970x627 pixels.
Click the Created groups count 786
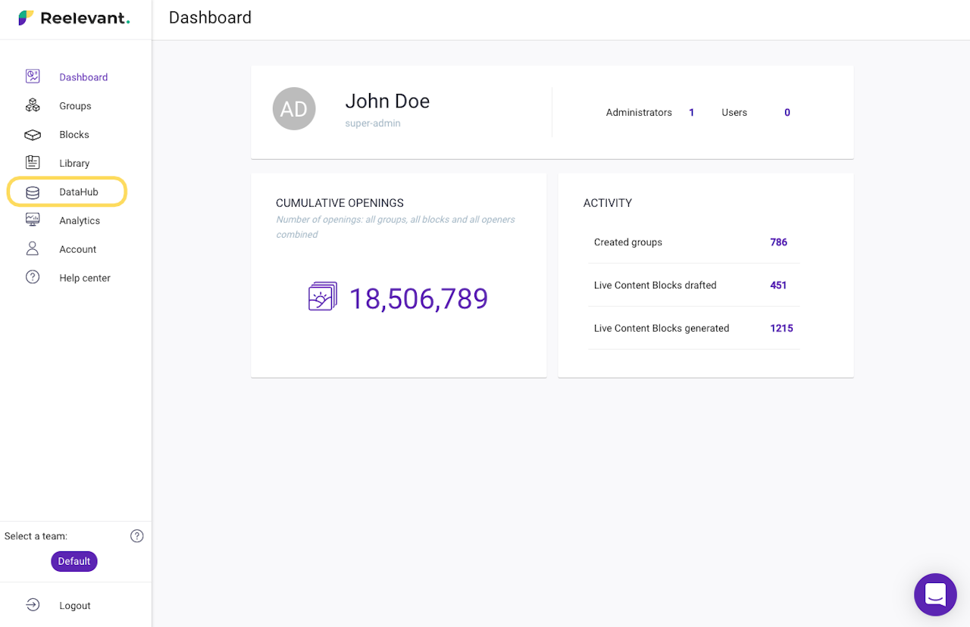778,242
